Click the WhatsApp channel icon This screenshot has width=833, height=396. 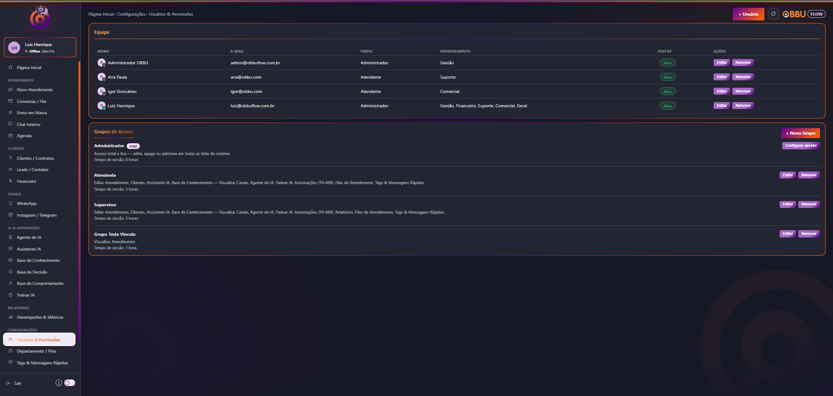click(x=10, y=203)
